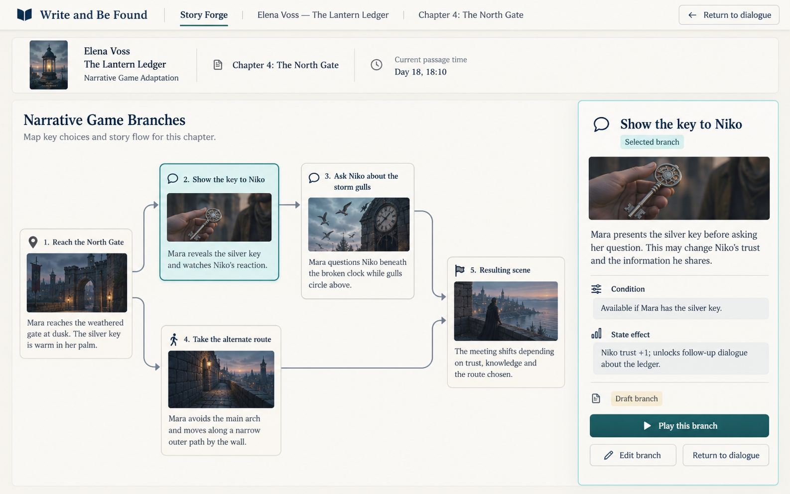Image resolution: width=790 pixels, height=494 pixels.
Task: Click the play triangle icon in Play this branch
Action: (x=647, y=426)
